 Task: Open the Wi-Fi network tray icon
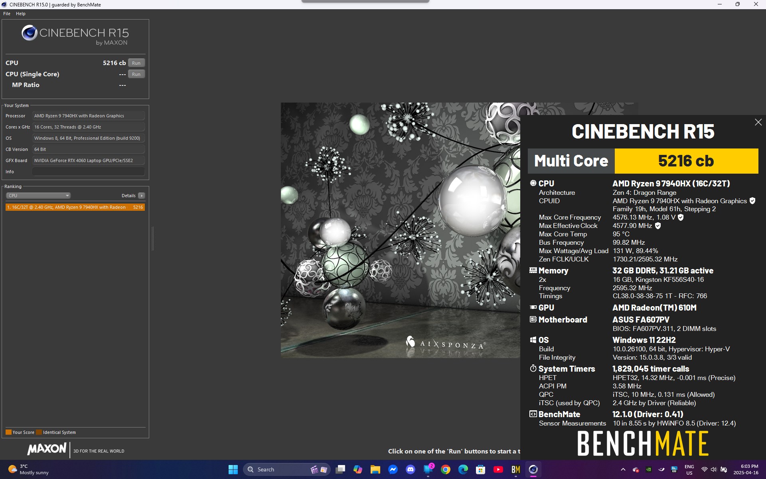pos(705,469)
